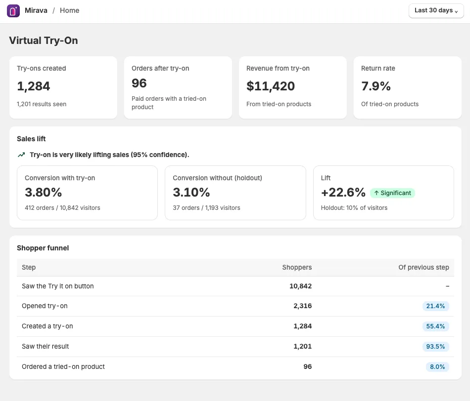This screenshot has height=401, width=470.
Task: Click the 'Of previous step' column header
Action: tap(423, 267)
